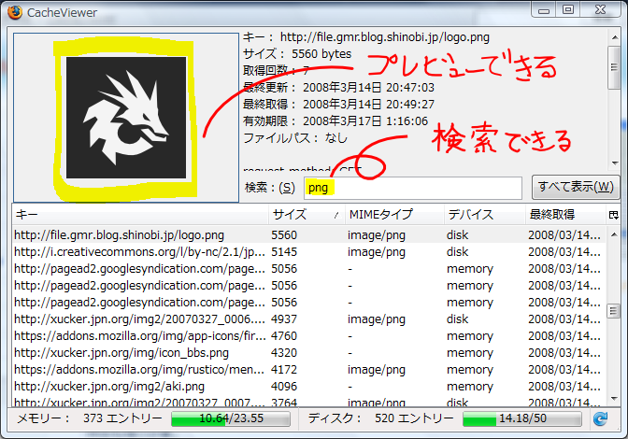Screen dimensions: 628x439
Task: Click the reload cache icon in status bar
Action: pyautogui.click(x=600, y=418)
